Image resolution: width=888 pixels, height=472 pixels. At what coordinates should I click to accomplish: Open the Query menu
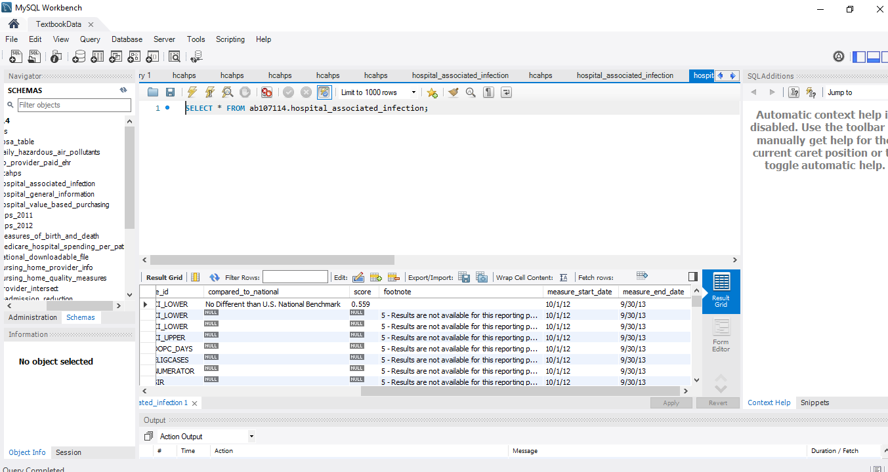pos(90,39)
